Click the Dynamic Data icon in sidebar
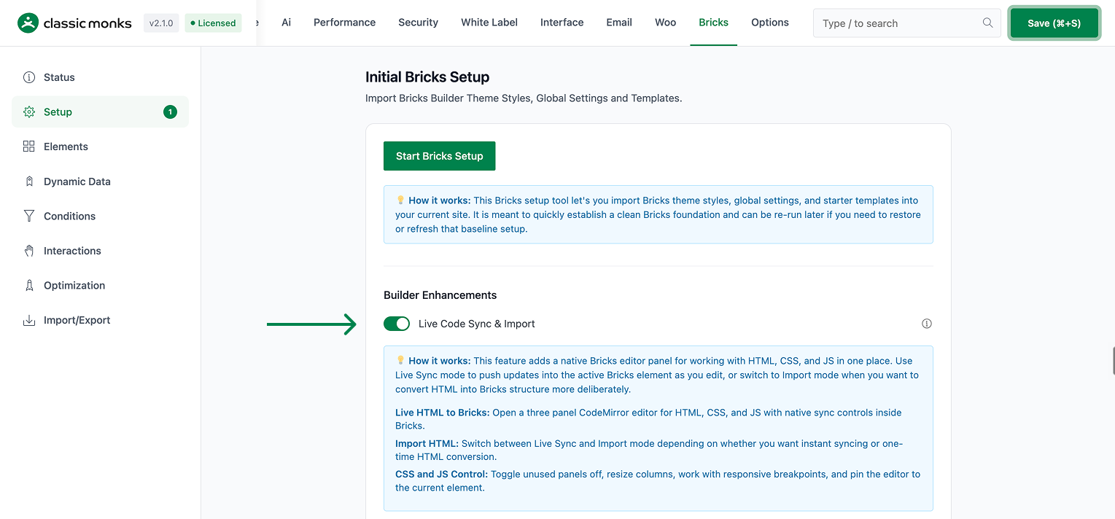The image size is (1115, 519). point(29,182)
